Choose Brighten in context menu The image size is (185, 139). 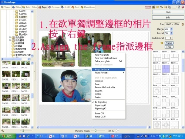[x=108, y=90]
